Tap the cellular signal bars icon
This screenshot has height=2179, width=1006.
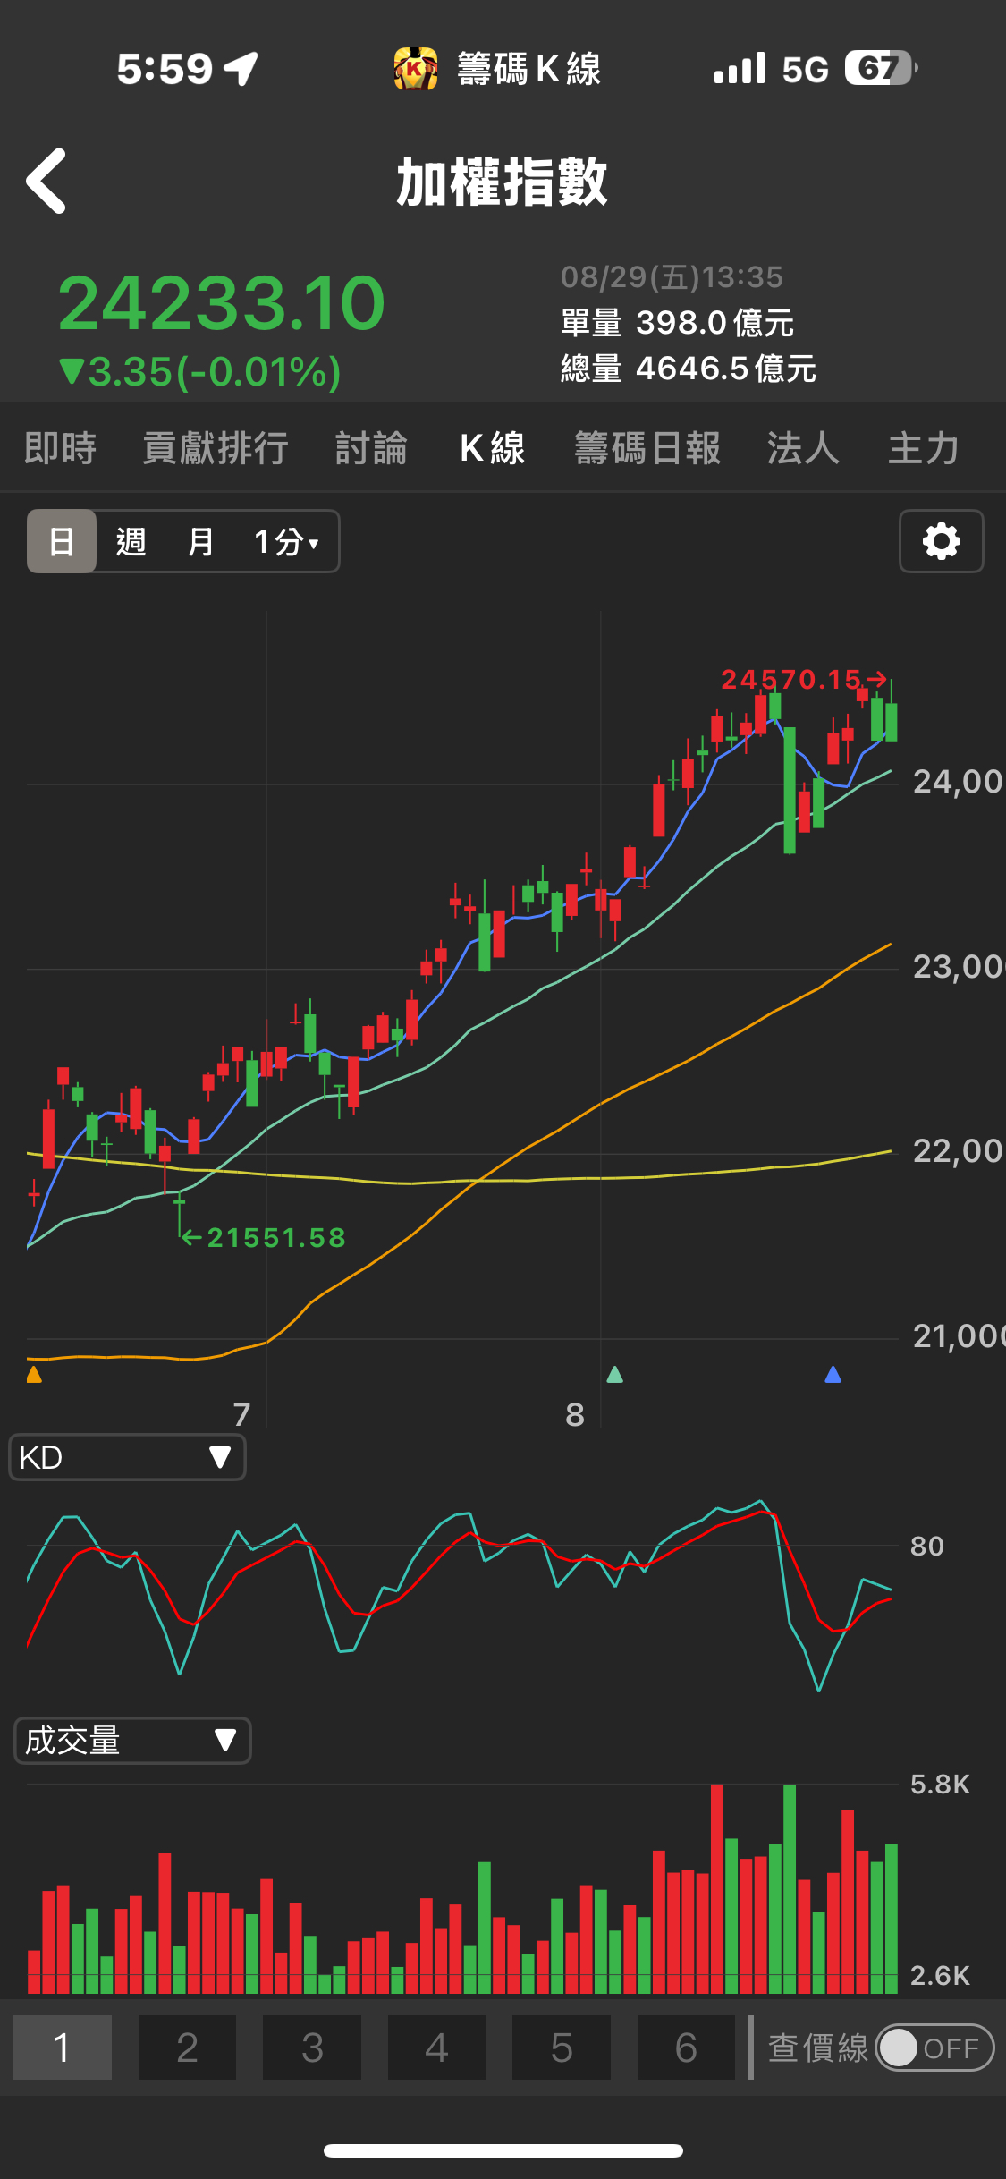[740, 68]
